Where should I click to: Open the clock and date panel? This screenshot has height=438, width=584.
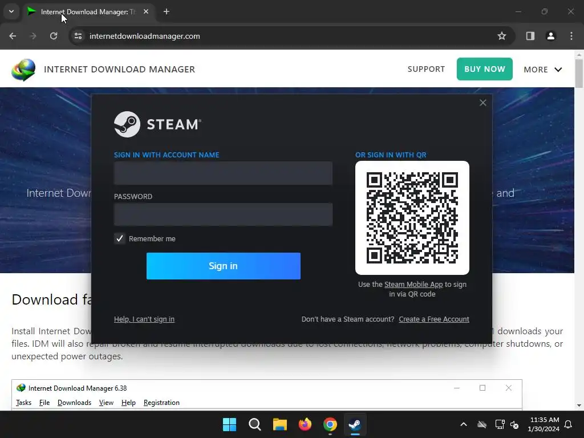pos(544,424)
